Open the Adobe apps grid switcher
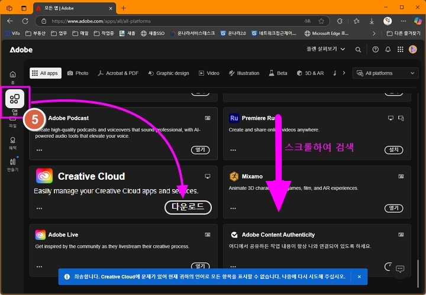Screen dimensions: 426x295 point(400,50)
